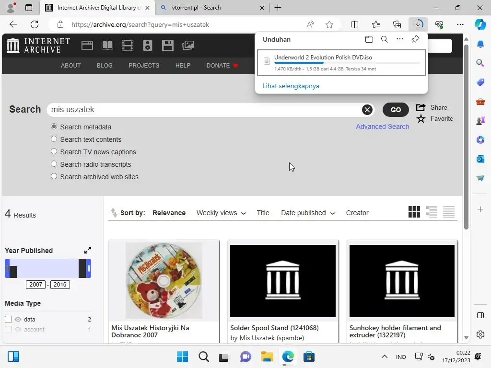The height and width of the screenshot is (368, 491).
Task: Open downloads folder icon in Unduhan panel
Action: coord(369,39)
